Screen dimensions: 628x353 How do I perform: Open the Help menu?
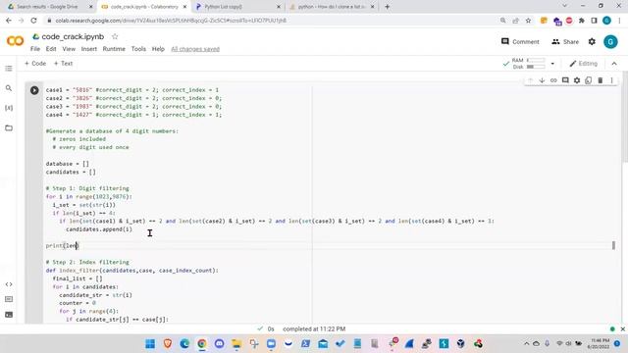tap(158, 49)
